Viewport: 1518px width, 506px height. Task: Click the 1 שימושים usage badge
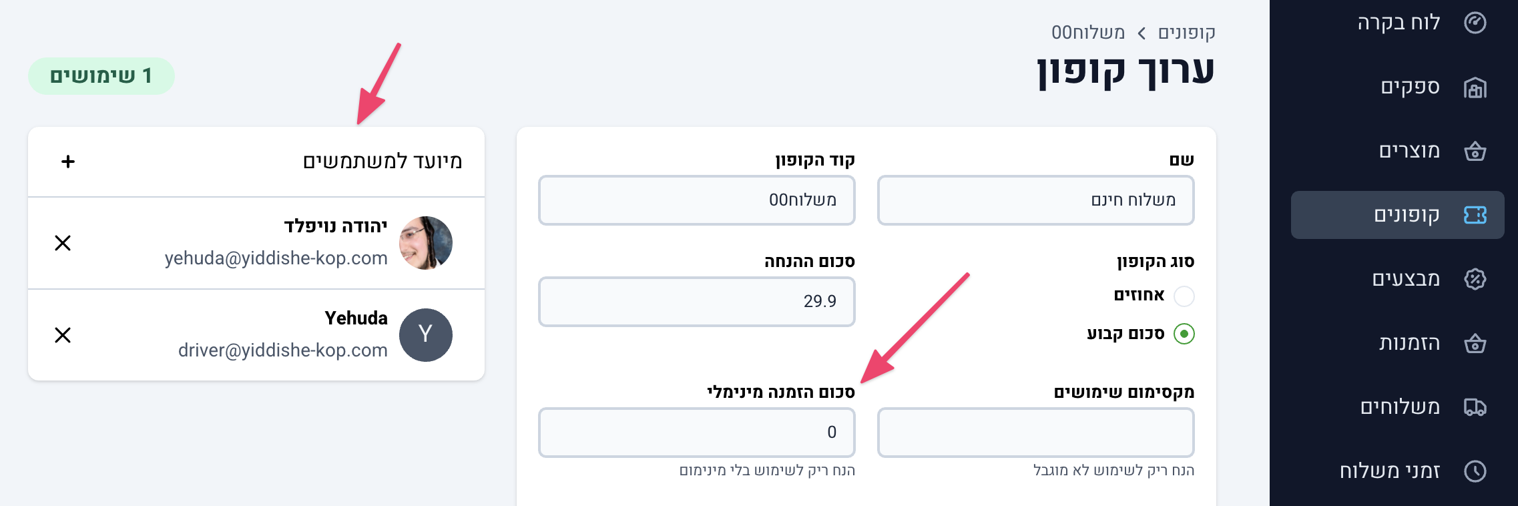pyautogui.click(x=101, y=76)
